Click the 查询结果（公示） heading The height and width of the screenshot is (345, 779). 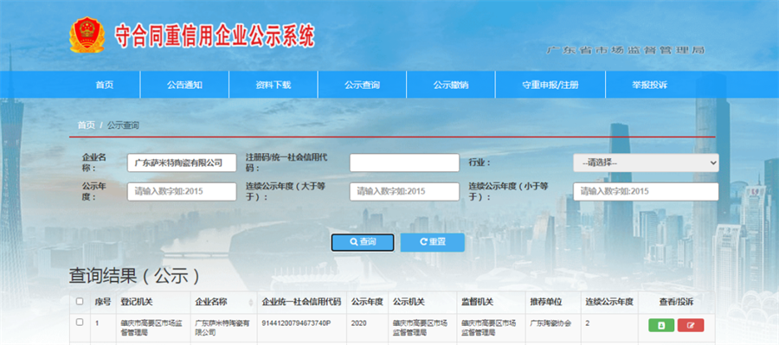coord(135,276)
